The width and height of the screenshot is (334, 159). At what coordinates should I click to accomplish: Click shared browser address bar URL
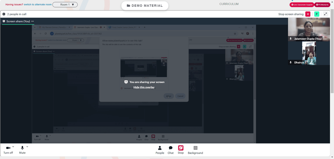[78, 34]
